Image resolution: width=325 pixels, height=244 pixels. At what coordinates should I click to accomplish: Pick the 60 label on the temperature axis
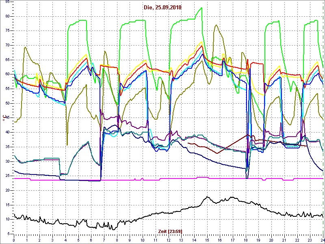coord(7,74)
